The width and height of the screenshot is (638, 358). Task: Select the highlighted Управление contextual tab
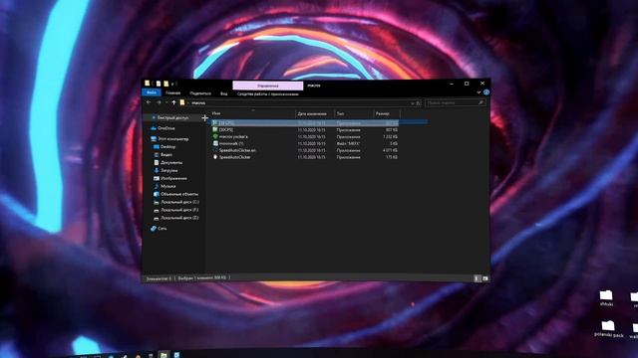pos(268,86)
